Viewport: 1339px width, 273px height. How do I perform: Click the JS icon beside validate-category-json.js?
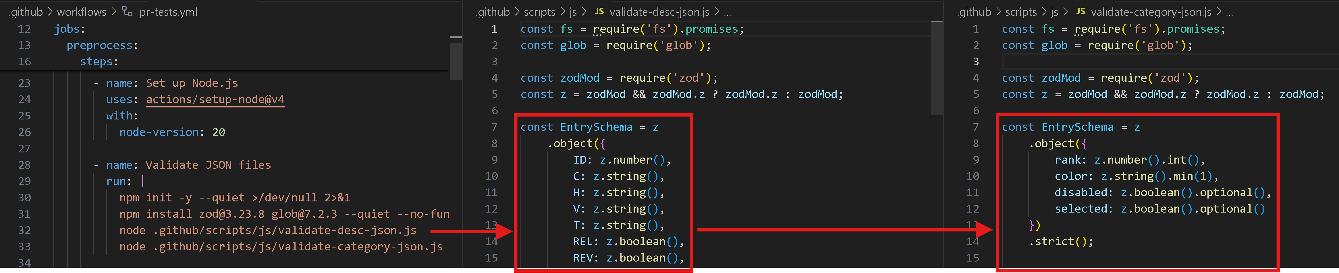coord(1080,11)
